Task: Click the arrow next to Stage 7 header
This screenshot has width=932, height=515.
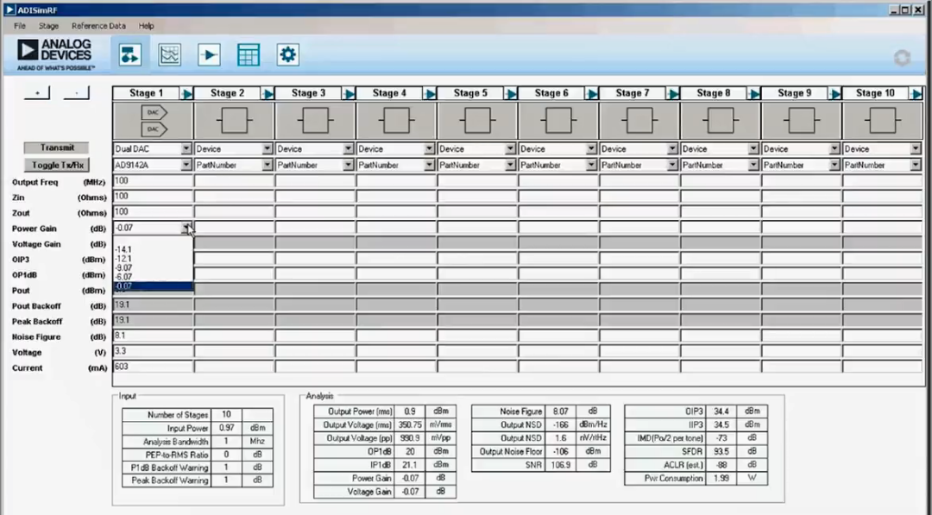Action: (x=672, y=93)
